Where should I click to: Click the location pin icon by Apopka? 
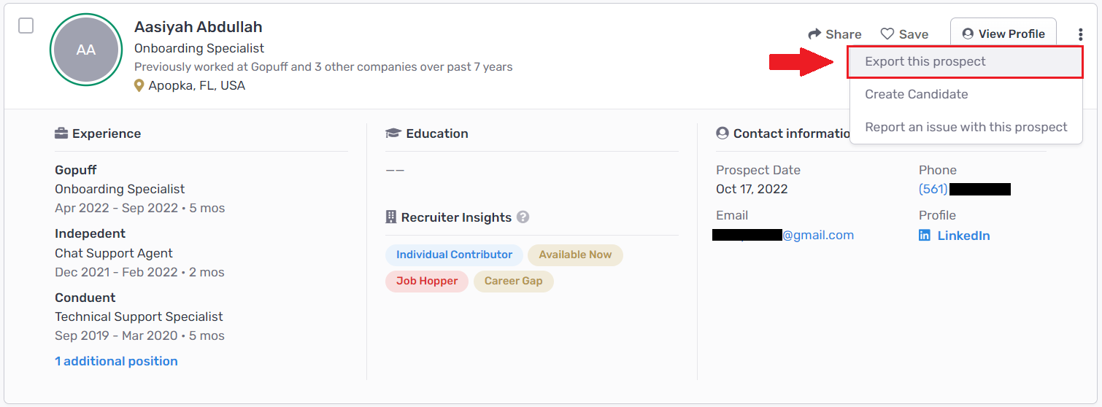(x=139, y=86)
